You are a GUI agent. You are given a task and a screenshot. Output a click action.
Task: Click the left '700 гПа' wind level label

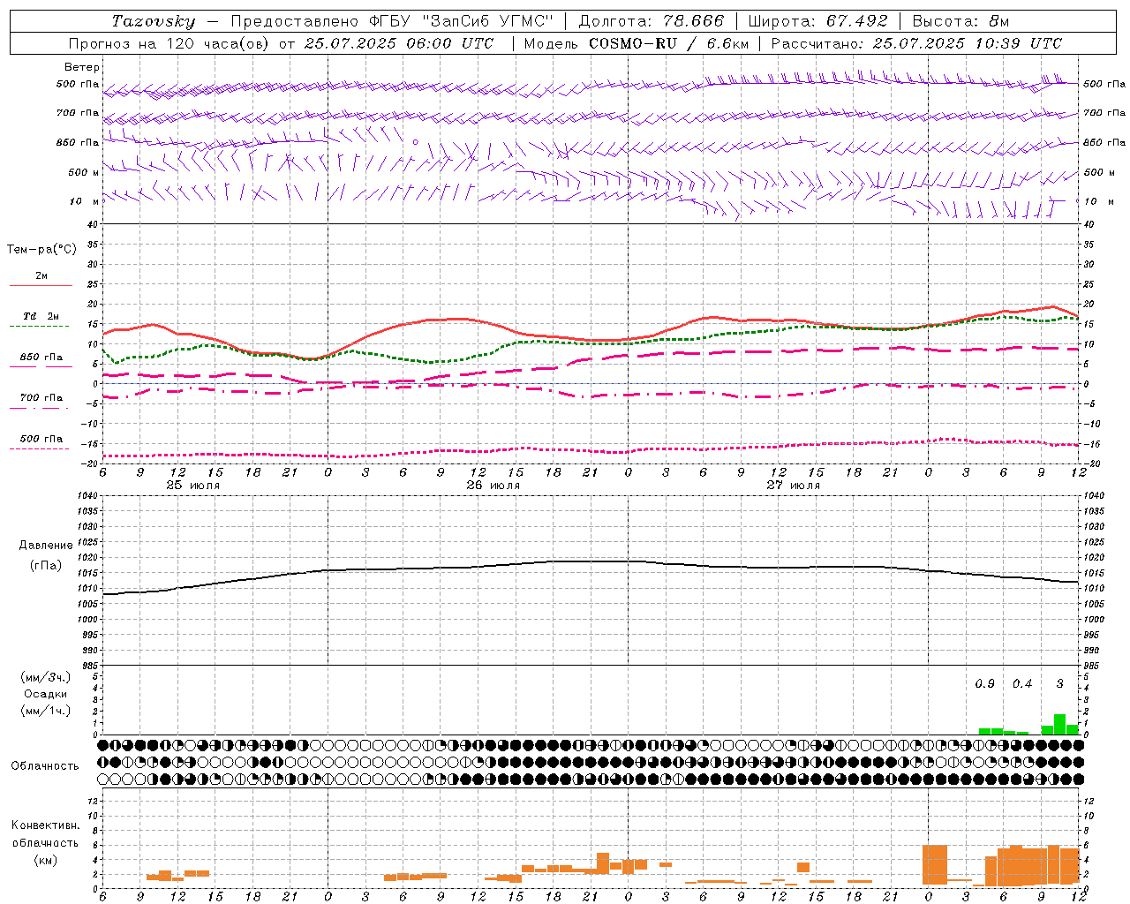[x=78, y=113]
